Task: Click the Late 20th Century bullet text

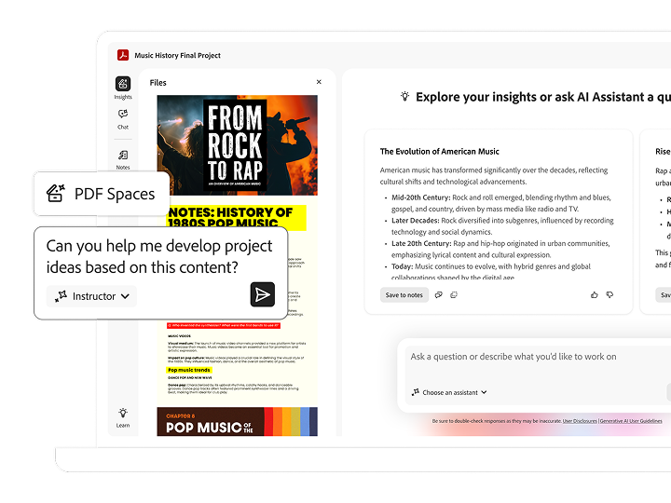Action: 500,249
